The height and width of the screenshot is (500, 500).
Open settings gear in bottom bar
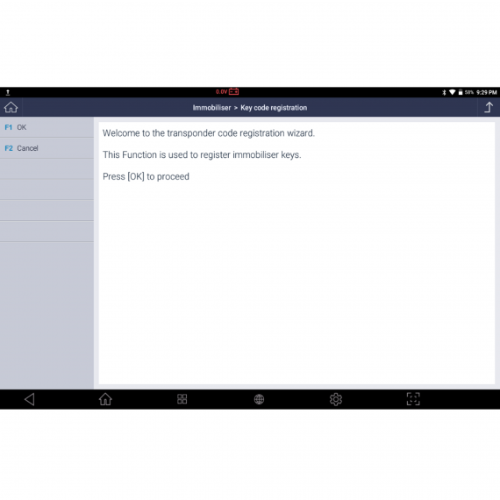(x=336, y=399)
